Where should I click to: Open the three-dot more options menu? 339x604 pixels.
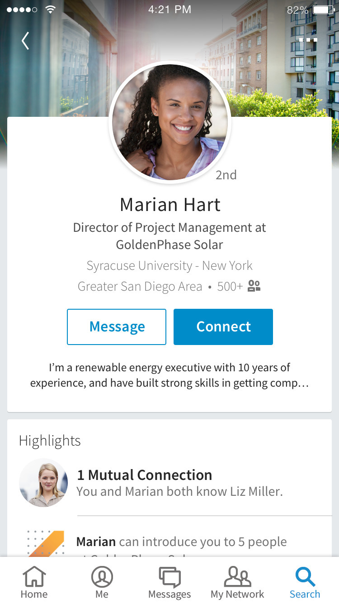(x=308, y=40)
